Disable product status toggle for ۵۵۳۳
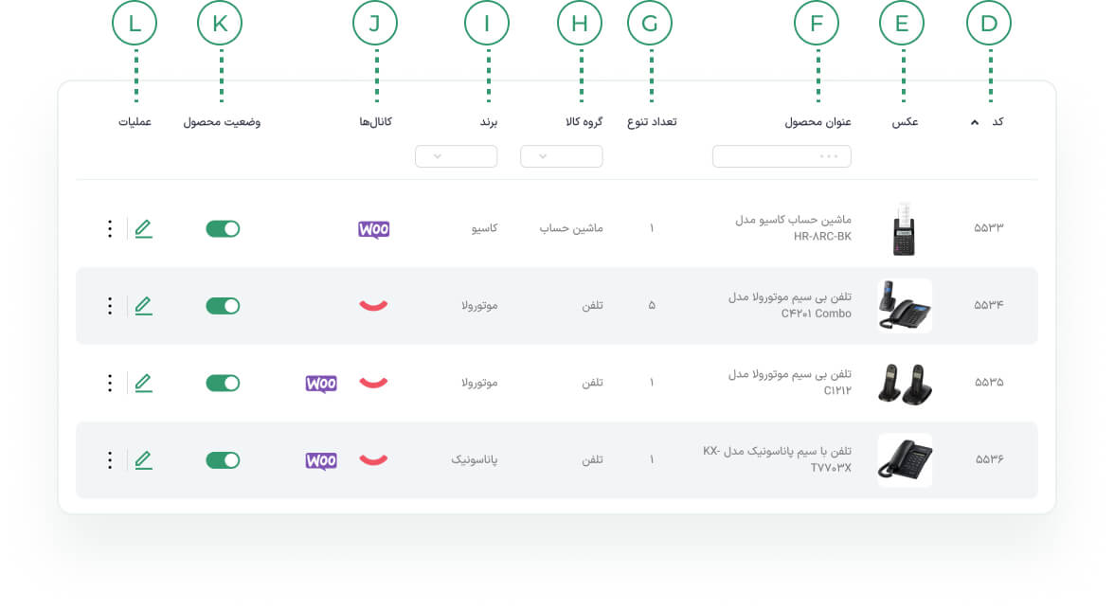This screenshot has width=1114, height=610. [224, 228]
